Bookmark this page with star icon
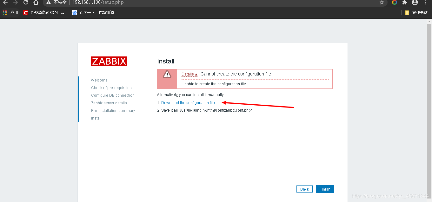Image resolution: width=432 pixels, height=202 pixels. (x=382, y=3)
